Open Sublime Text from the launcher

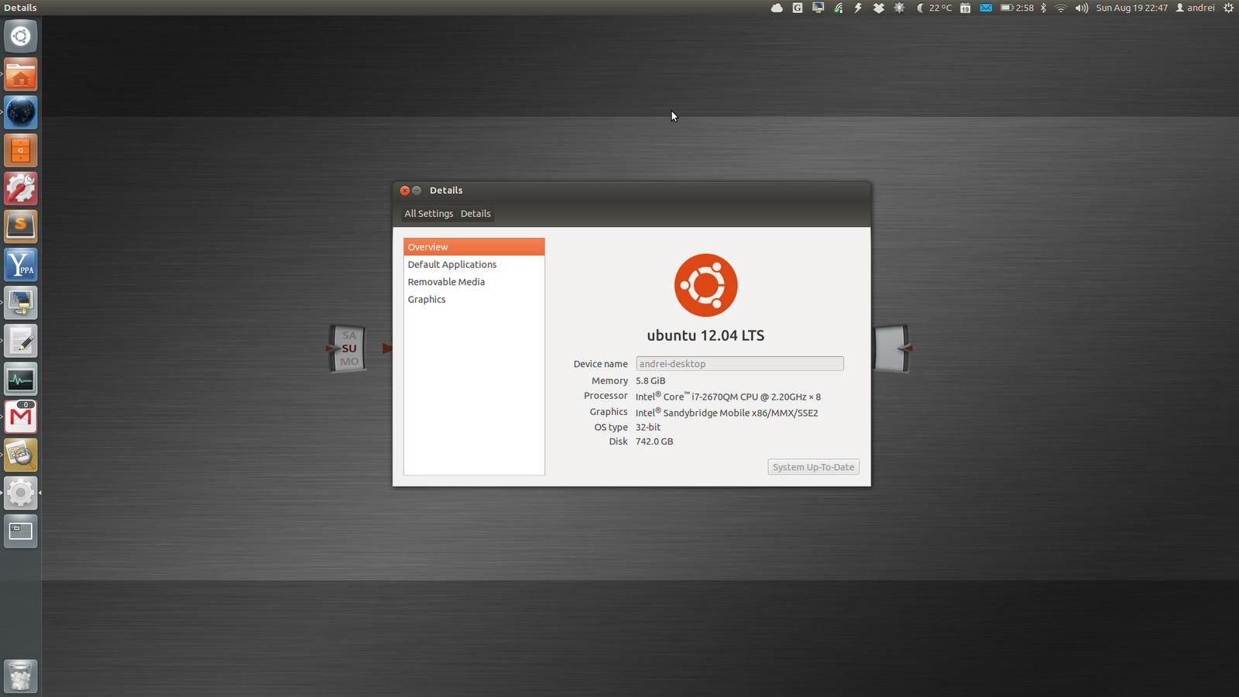[21, 226]
